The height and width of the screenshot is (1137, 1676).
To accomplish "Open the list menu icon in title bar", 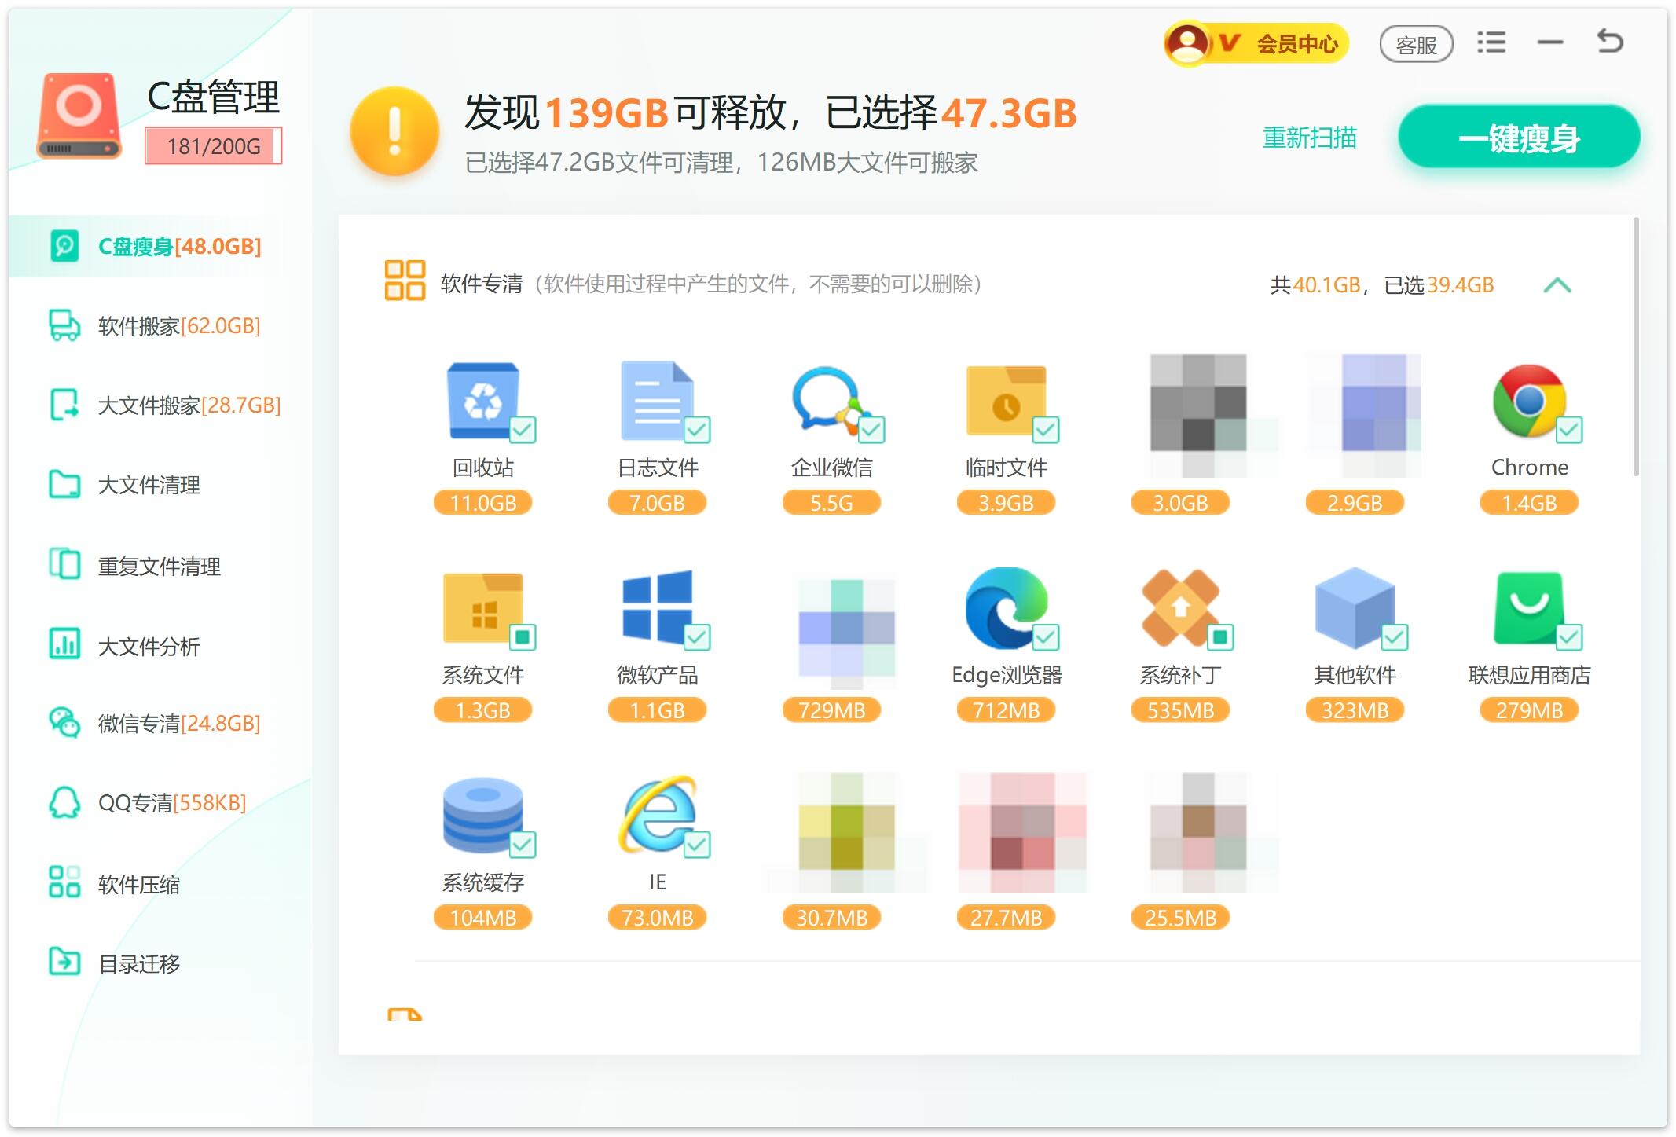I will [x=1491, y=42].
